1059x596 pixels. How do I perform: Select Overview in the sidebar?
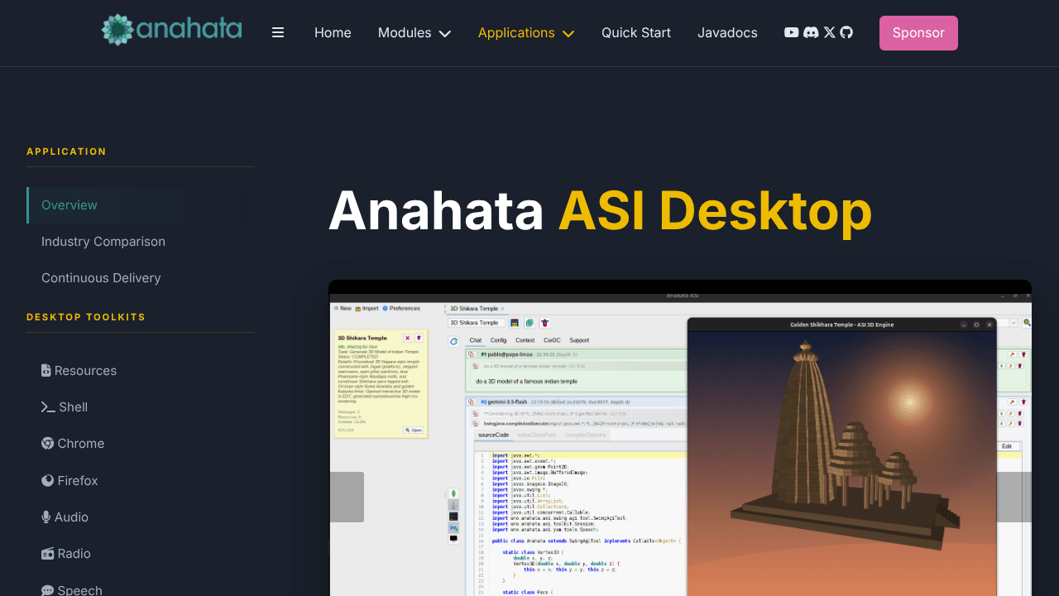coord(141,205)
